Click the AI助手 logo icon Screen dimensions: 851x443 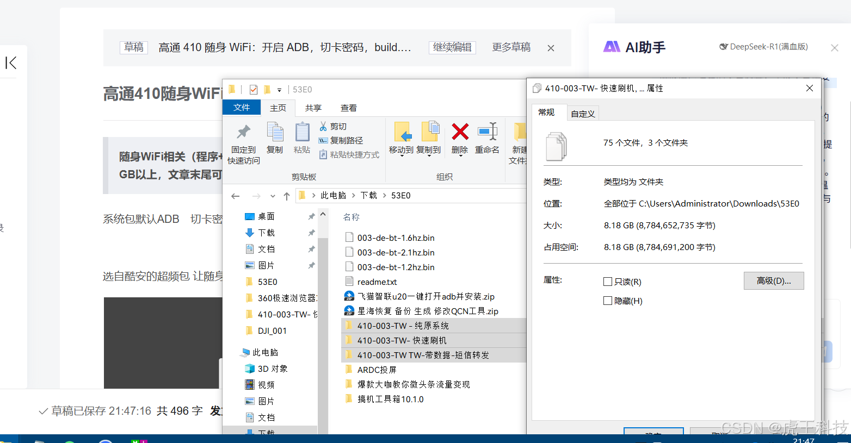pos(612,47)
